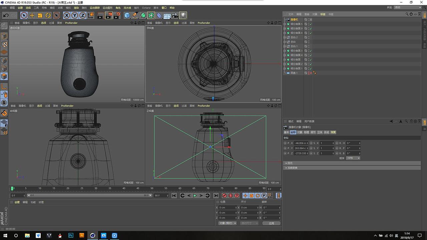Expand the 细分曲面.9 tree node
This screenshot has width=427, height=240.
pyautogui.click(x=285, y=28)
